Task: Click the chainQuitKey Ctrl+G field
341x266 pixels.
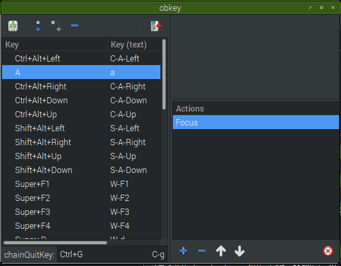Action: [112, 254]
